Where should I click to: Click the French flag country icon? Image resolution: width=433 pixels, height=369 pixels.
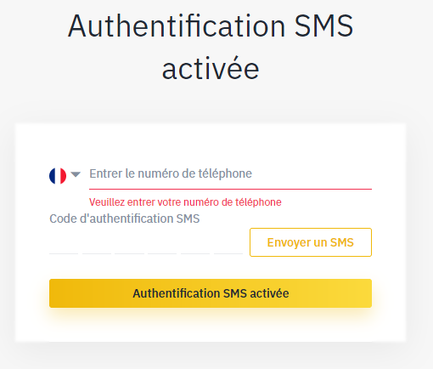point(58,176)
